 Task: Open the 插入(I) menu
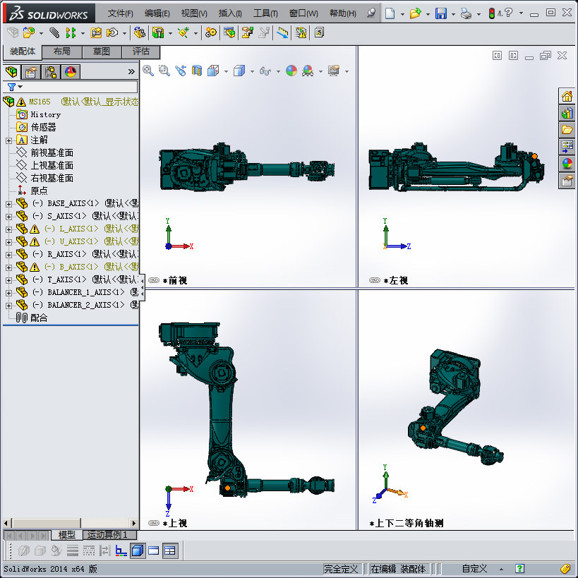230,13
